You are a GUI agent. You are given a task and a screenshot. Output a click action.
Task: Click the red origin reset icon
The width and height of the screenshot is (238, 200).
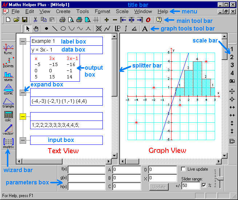tap(148, 20)
